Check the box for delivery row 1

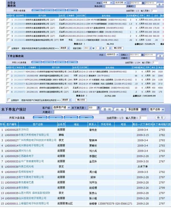click(8, 20)
